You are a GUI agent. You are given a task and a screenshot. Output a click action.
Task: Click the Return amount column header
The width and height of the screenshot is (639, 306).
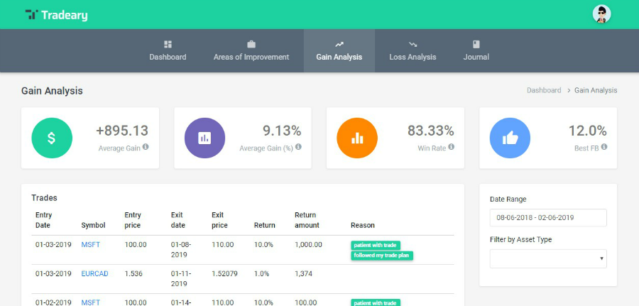(307, 220)
